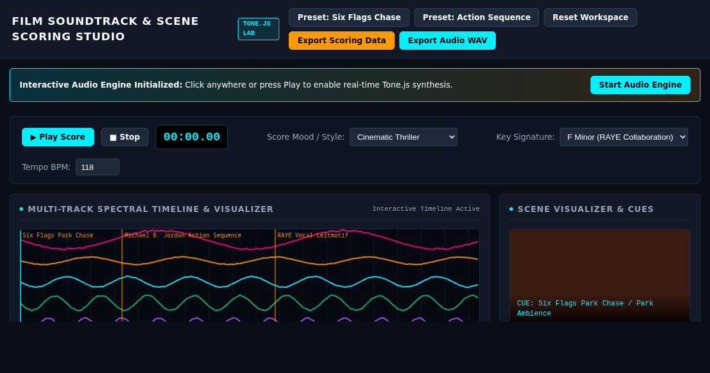710x373 pixels.
Task: Click the Six Flags Park Chase timeline marker
Action: coord(58,235)
